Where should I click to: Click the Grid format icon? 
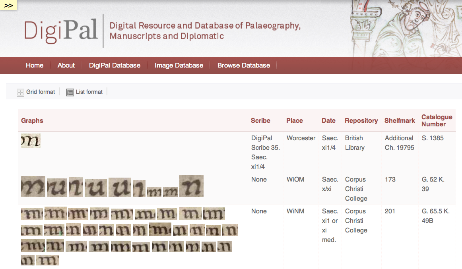point(21,93)
